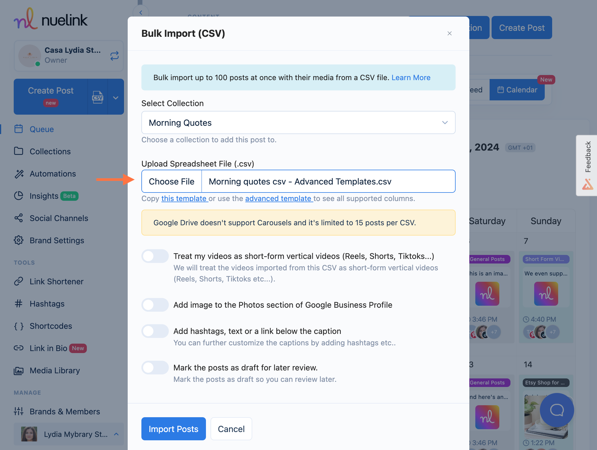Screen dimensions: 597x450
Task: Click the Sunday column header
Action: click(x=546, y=221)
